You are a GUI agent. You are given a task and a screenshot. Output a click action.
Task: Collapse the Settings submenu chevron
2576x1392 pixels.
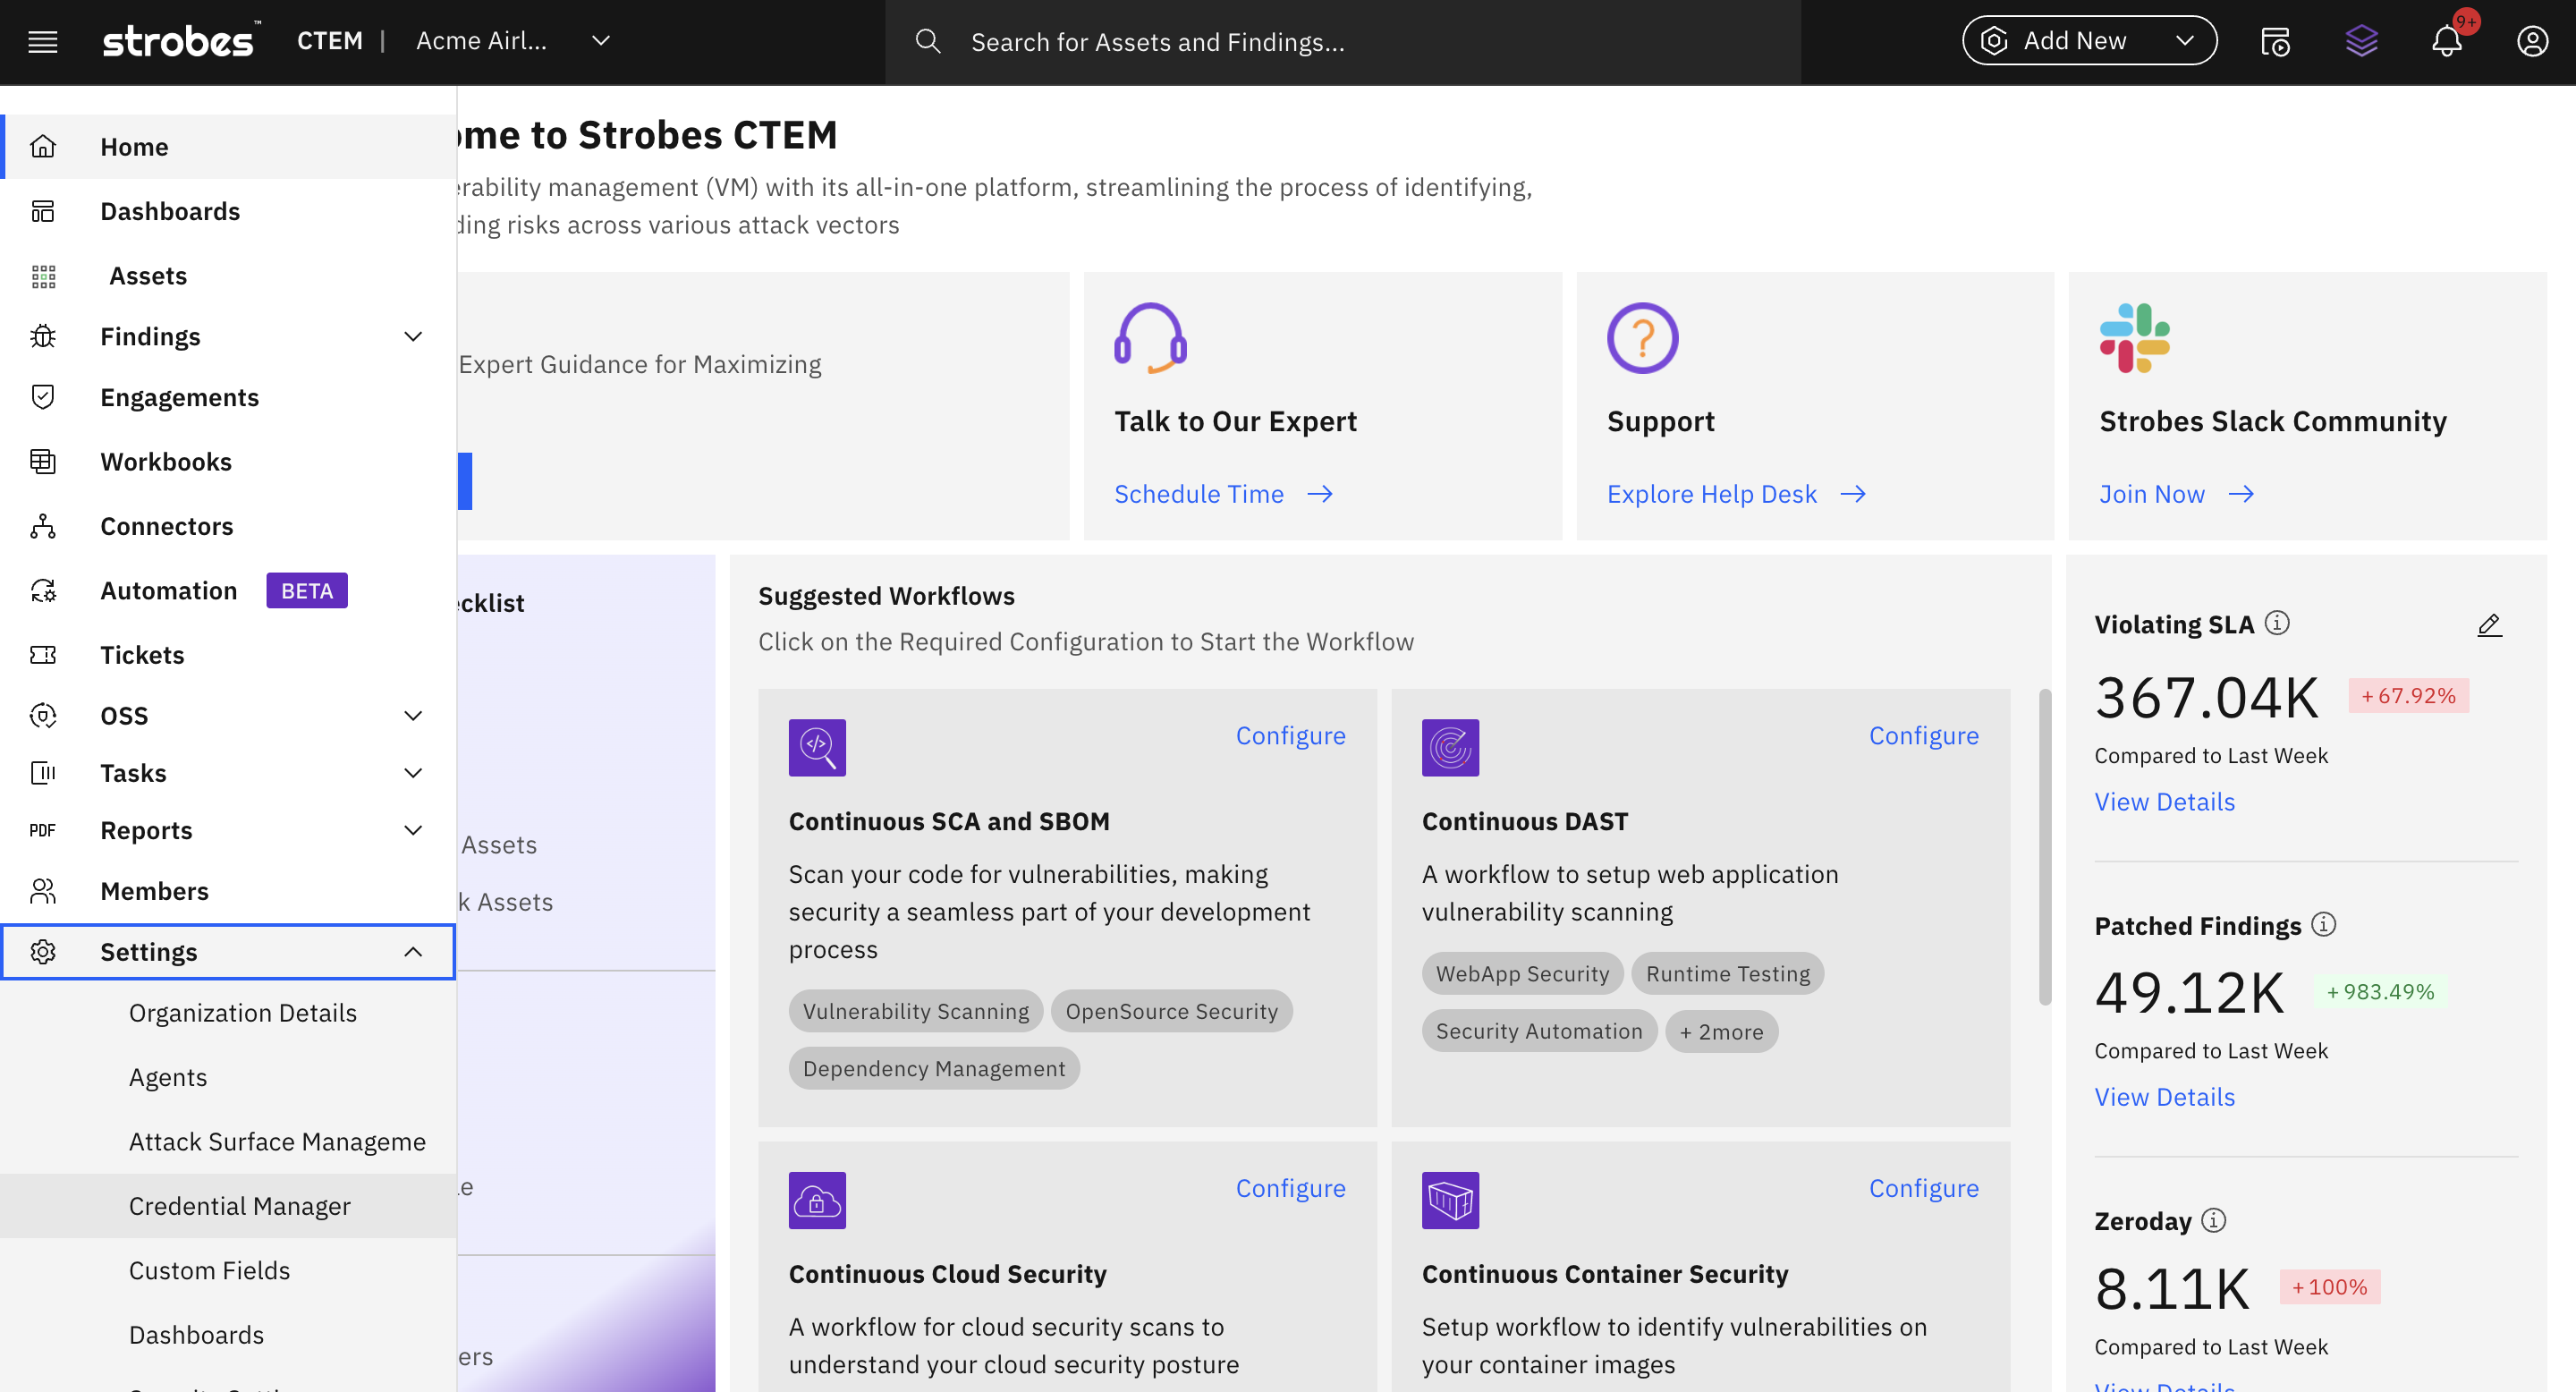tap(413, 952)
